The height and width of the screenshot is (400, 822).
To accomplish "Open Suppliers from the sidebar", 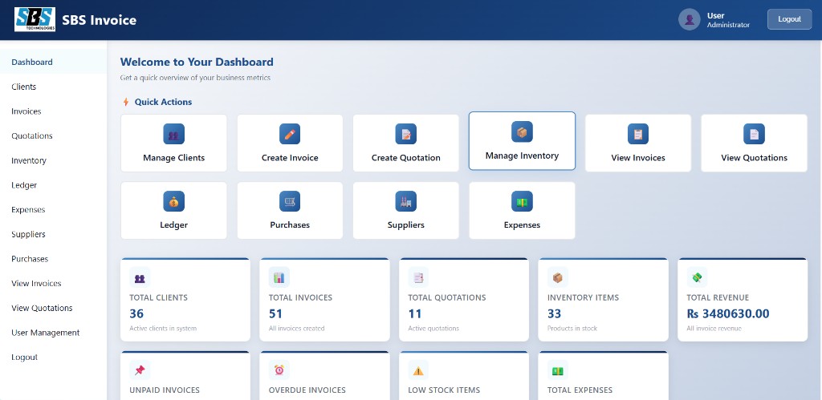I will pos(54,234).
